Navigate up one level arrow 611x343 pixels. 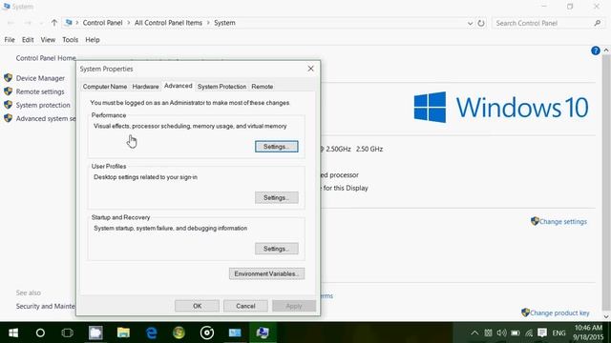pos(54,23)
